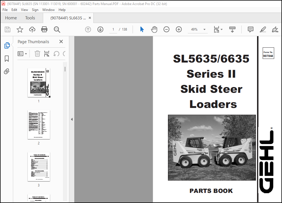Click the Save file icon
Viewport: 282px width, 203px height.
pyautogui.click(x=8, y=29)
